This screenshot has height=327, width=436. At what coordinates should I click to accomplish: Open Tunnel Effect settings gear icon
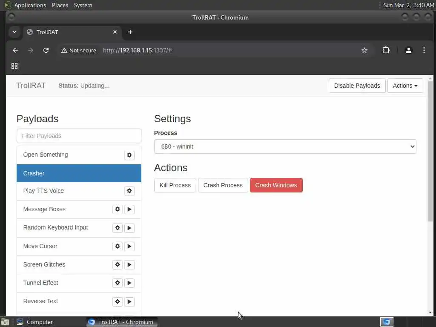click(118, 283)
